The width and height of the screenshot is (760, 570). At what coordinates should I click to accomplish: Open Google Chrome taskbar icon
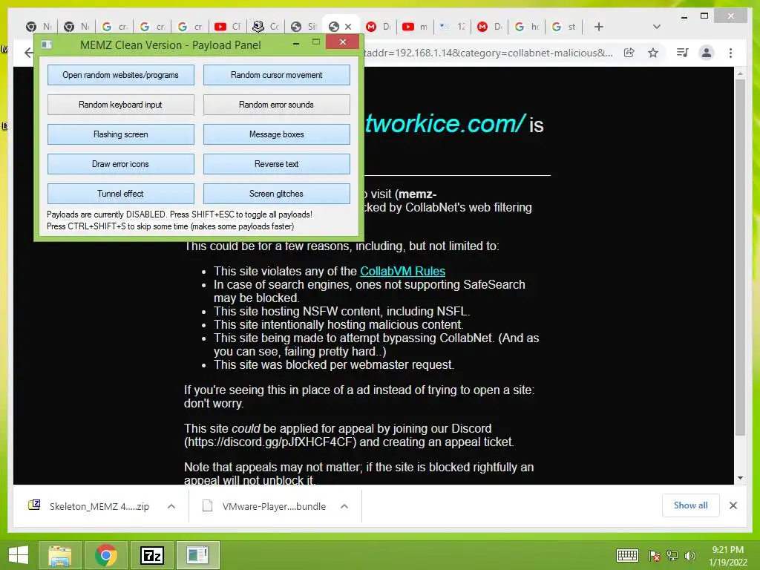[105, 555]
